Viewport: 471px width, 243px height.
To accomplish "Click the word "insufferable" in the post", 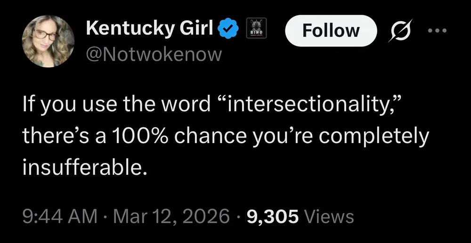I will point(82,168).
